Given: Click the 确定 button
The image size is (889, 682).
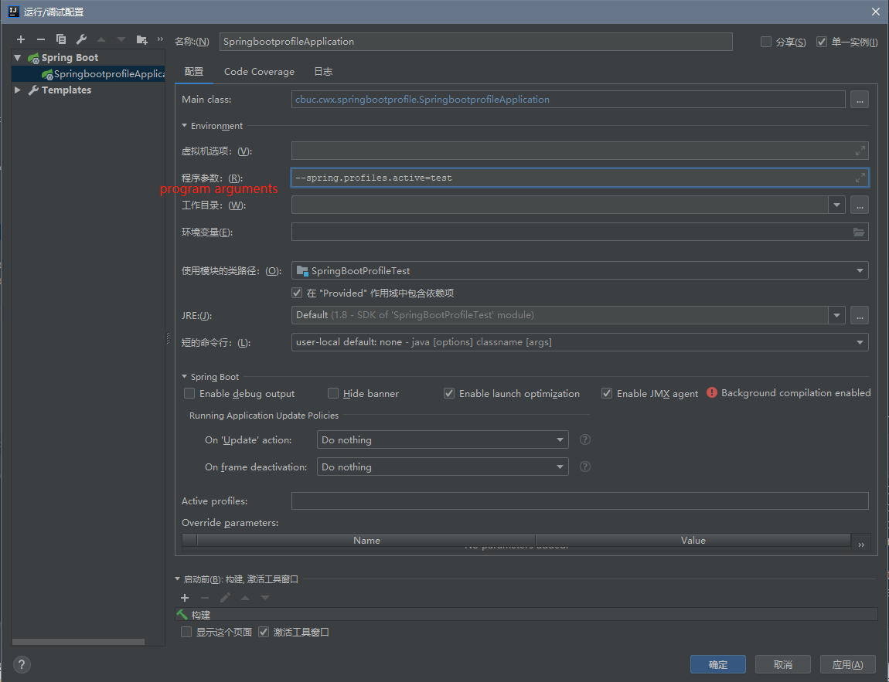Looking at the screenshot, I should [718, 664].
